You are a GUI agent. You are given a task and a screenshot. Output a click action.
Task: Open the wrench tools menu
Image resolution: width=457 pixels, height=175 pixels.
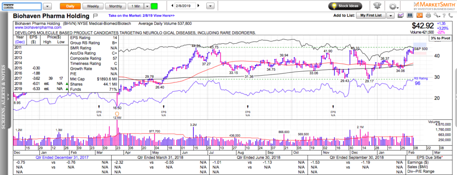pyautogui.click(x=436, y=16)
